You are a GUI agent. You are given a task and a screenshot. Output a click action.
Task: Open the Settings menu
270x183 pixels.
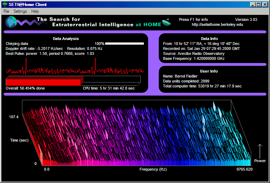[20, 11]
